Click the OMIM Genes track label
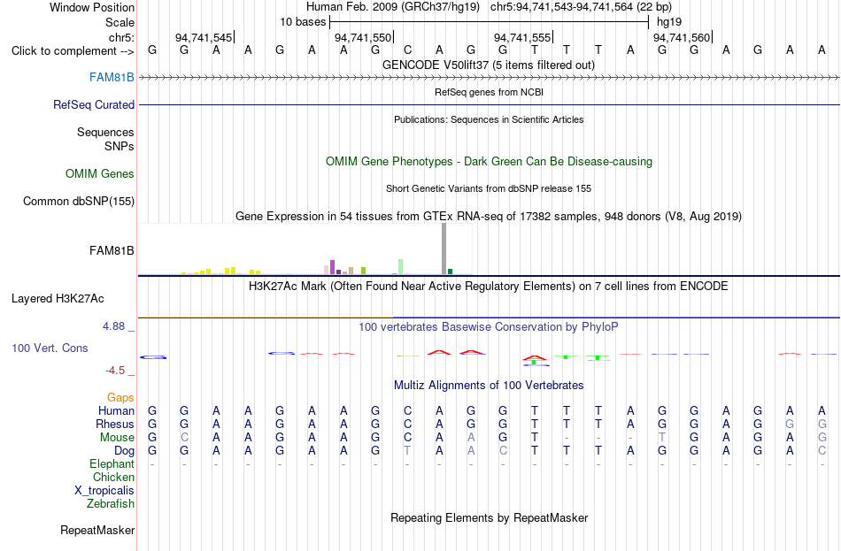 pos(100,173)
